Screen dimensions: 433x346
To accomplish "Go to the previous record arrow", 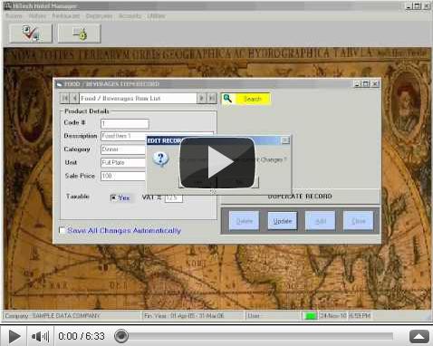I will tap(74, 98).
